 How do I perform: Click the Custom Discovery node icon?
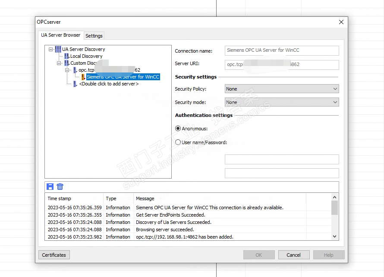66,63
